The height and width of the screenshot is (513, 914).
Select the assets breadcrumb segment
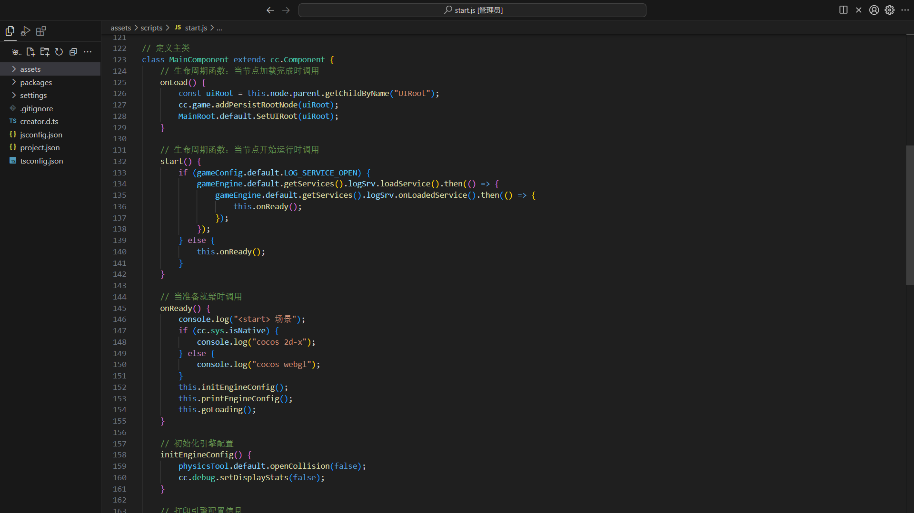coord(121,28)
